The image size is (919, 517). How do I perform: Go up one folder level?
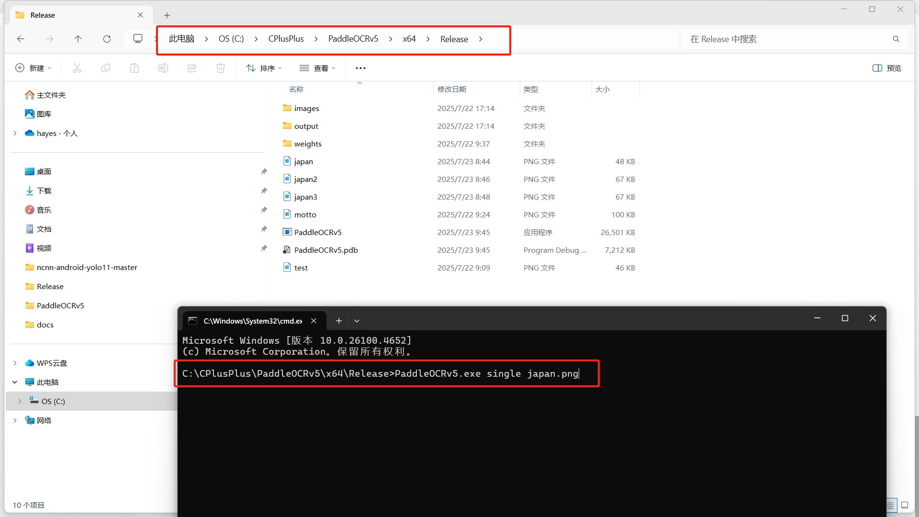(78, 39)
